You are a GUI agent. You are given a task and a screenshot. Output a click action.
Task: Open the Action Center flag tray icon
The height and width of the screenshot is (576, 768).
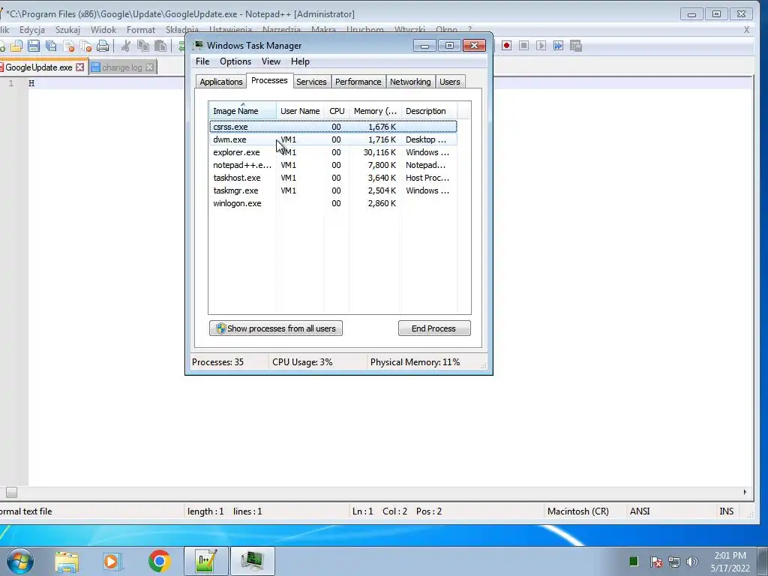[655, 562]
